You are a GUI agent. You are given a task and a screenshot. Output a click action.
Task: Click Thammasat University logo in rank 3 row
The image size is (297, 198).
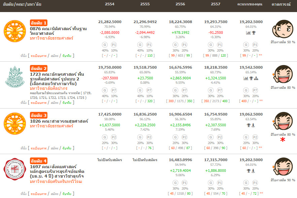[x=15, y=124]
